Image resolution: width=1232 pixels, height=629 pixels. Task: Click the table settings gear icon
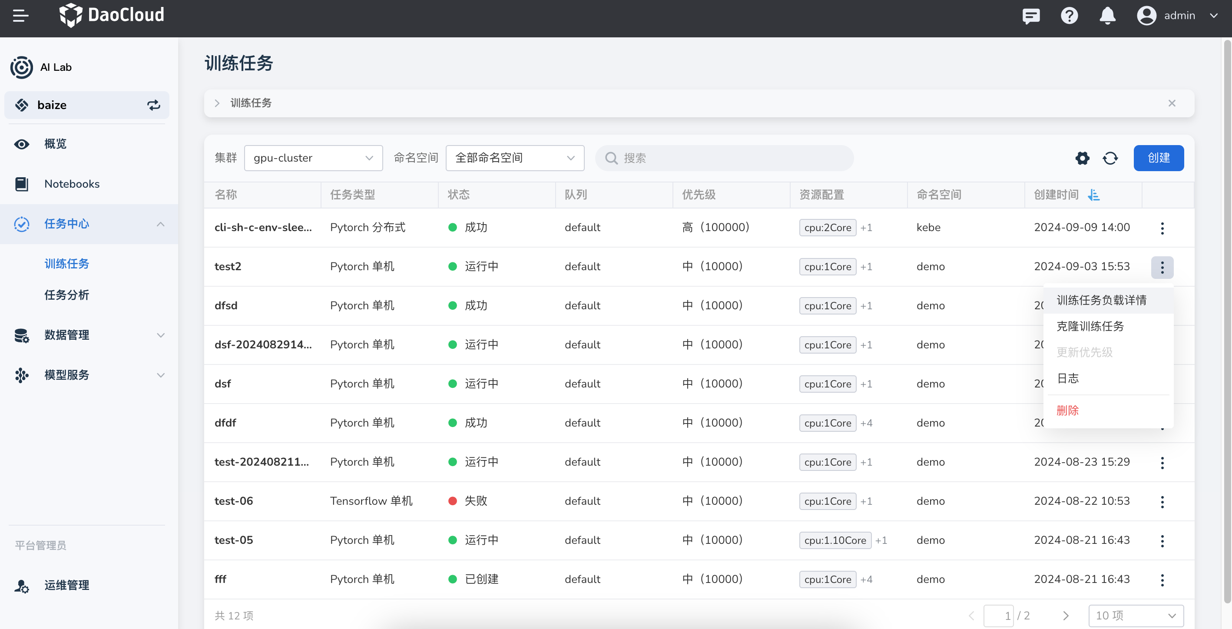[1082, 158]
